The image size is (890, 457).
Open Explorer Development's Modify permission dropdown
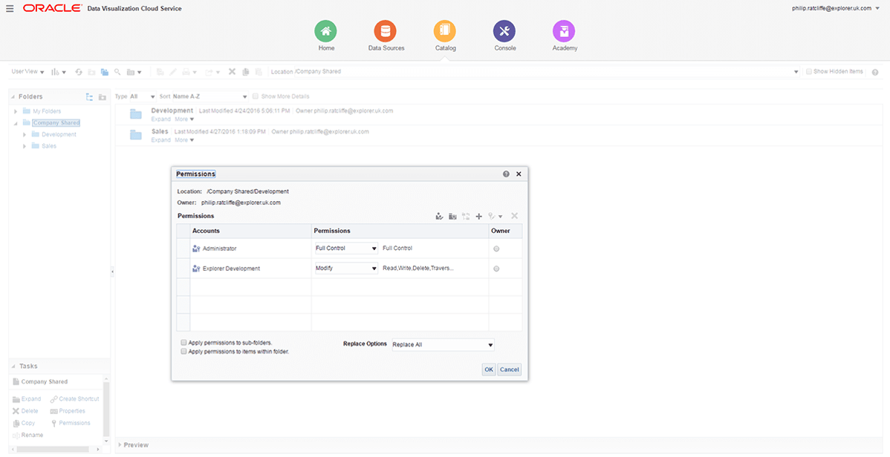point(346,268)
